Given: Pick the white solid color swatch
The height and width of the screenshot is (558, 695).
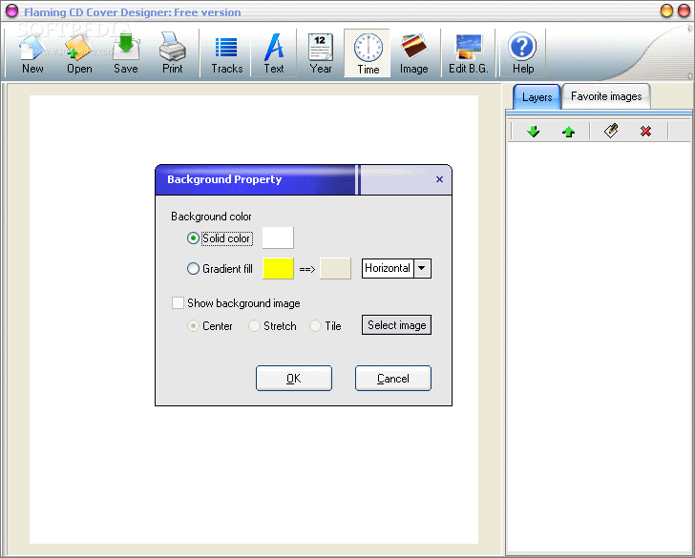Looking at the screenshot, I should [x=278, y=238].
